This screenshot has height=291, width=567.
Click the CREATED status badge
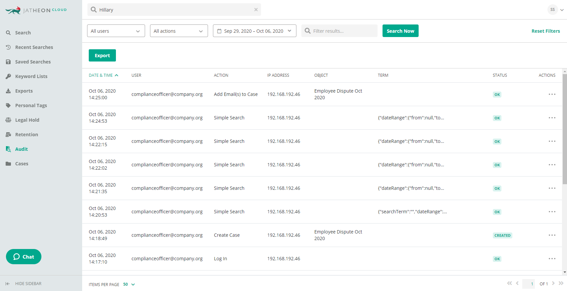(502, 235)
